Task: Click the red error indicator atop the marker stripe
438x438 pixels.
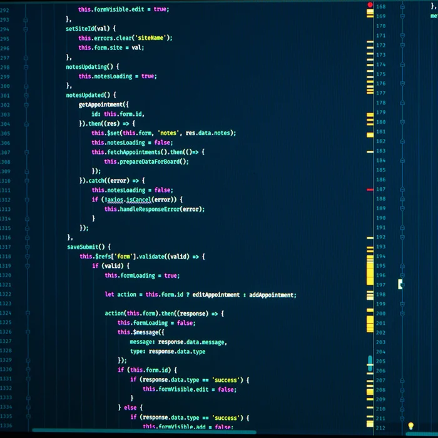Action: 370,5
